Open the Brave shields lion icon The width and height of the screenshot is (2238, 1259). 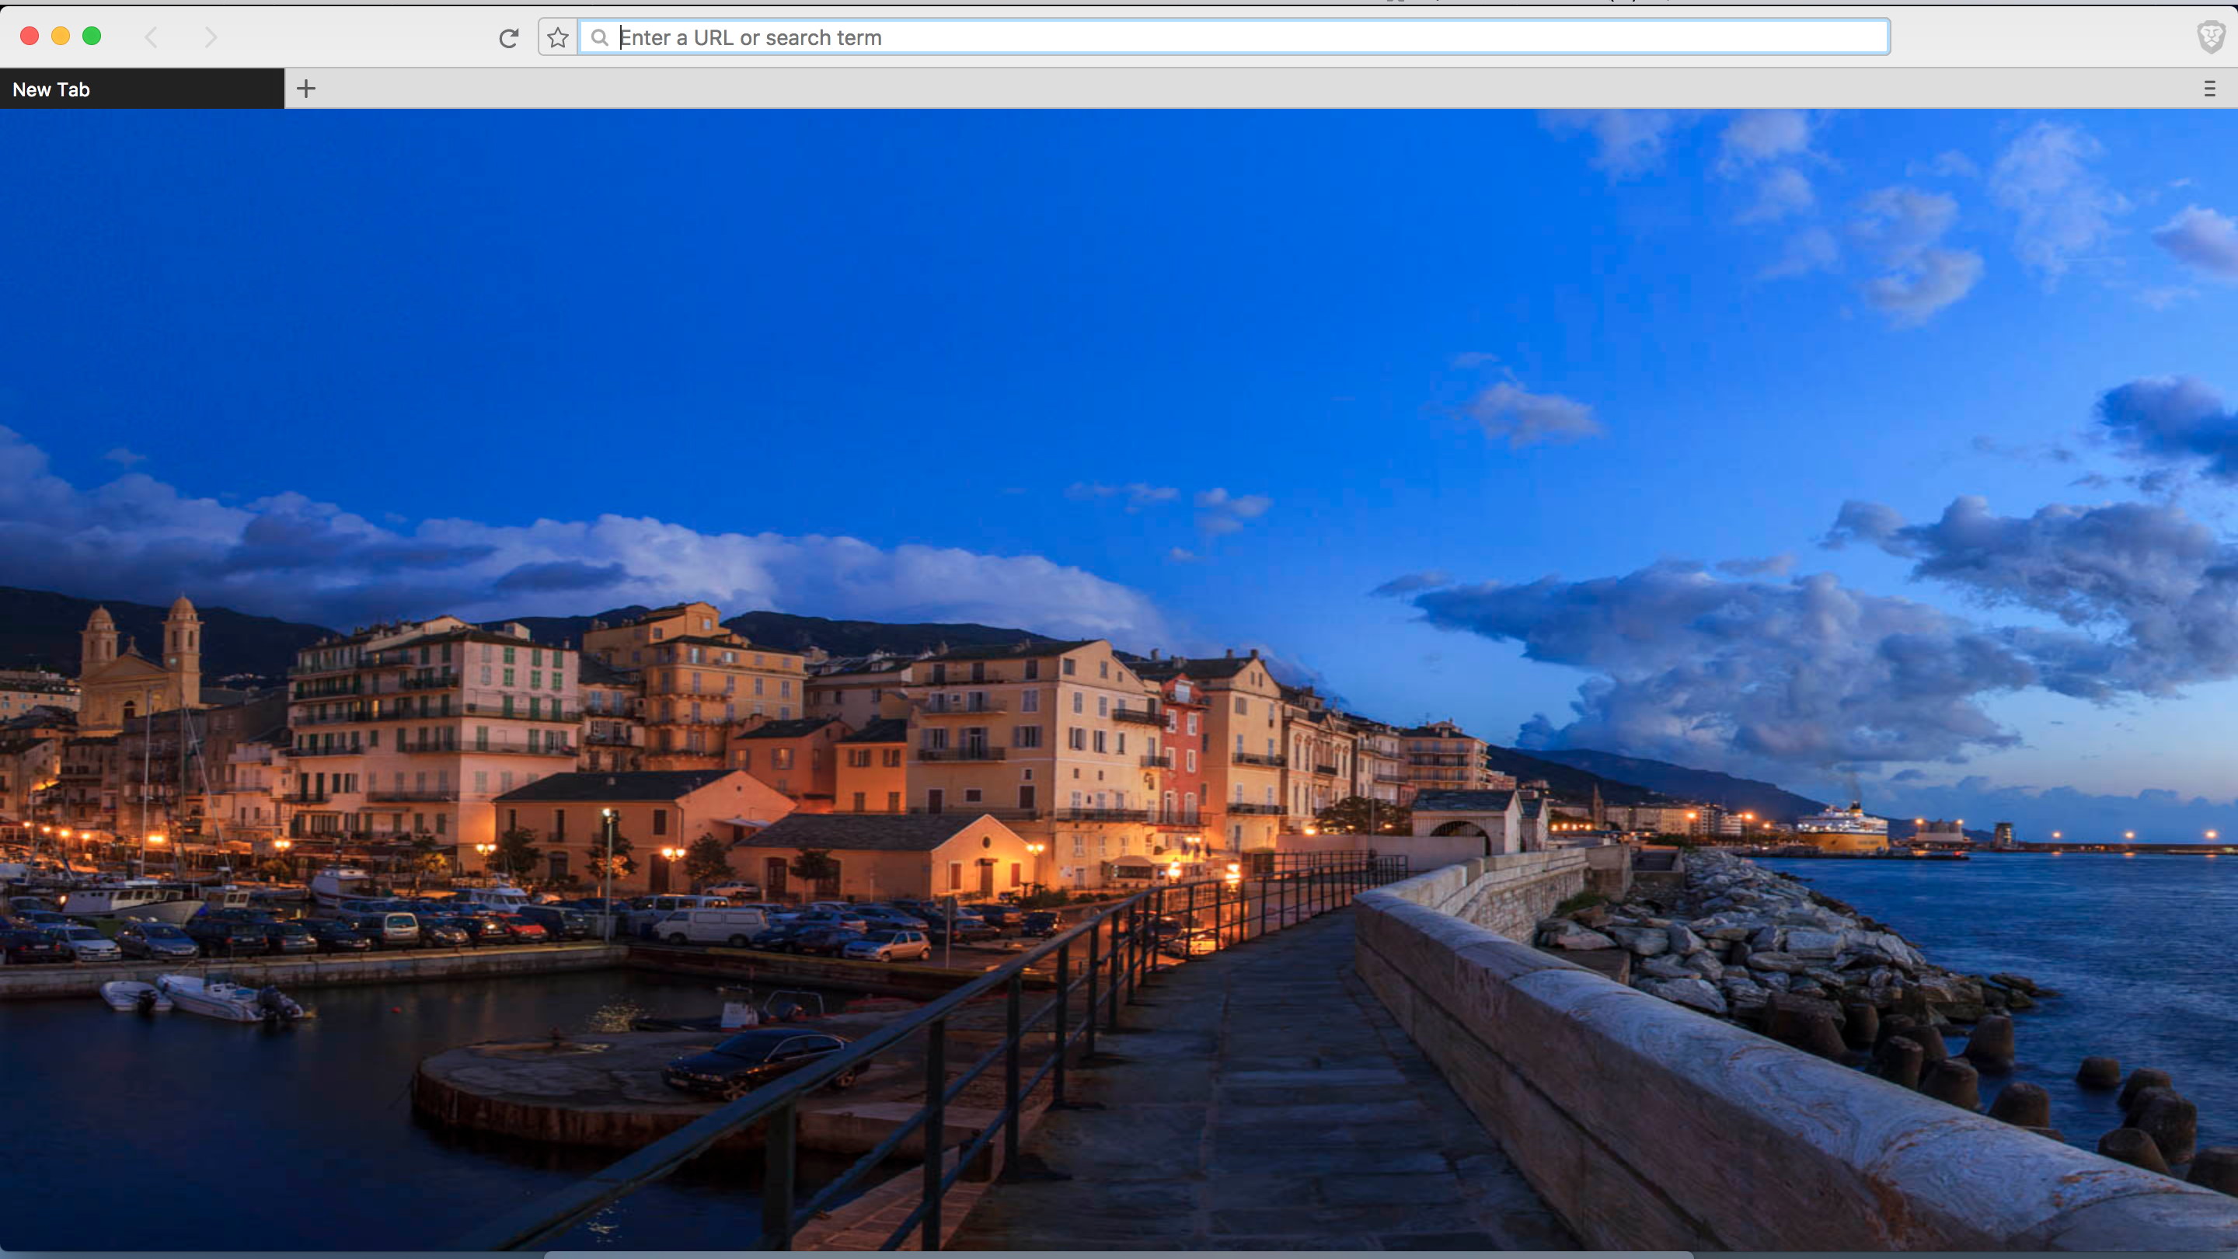click(2211, 37)
